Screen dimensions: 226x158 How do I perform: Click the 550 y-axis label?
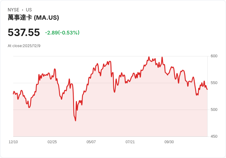214,83
